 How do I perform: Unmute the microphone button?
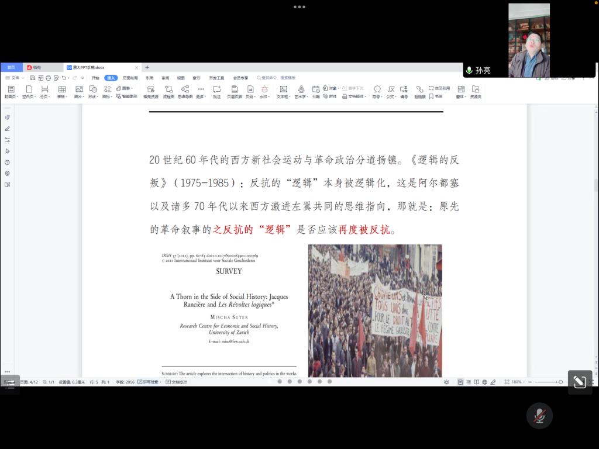(x=539, y=416)
